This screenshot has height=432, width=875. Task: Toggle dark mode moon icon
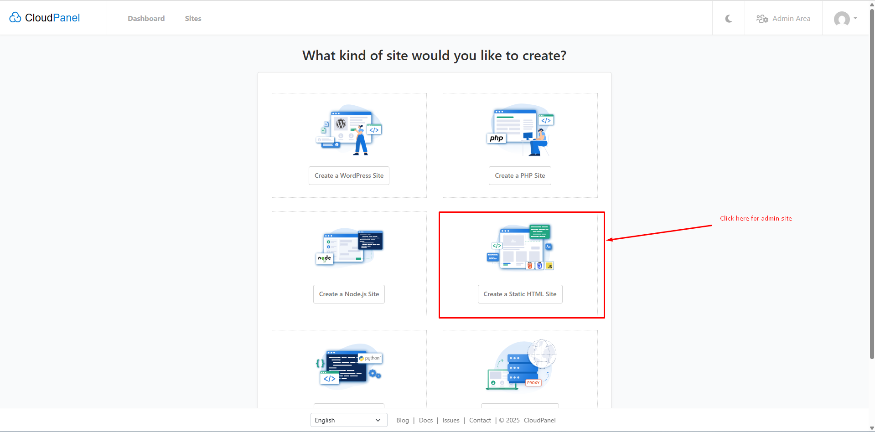pyautogui.click(x=729, y=19)
